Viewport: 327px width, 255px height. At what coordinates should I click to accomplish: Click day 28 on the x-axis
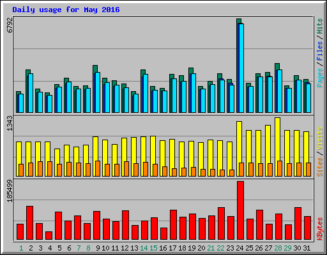point(278,248)
